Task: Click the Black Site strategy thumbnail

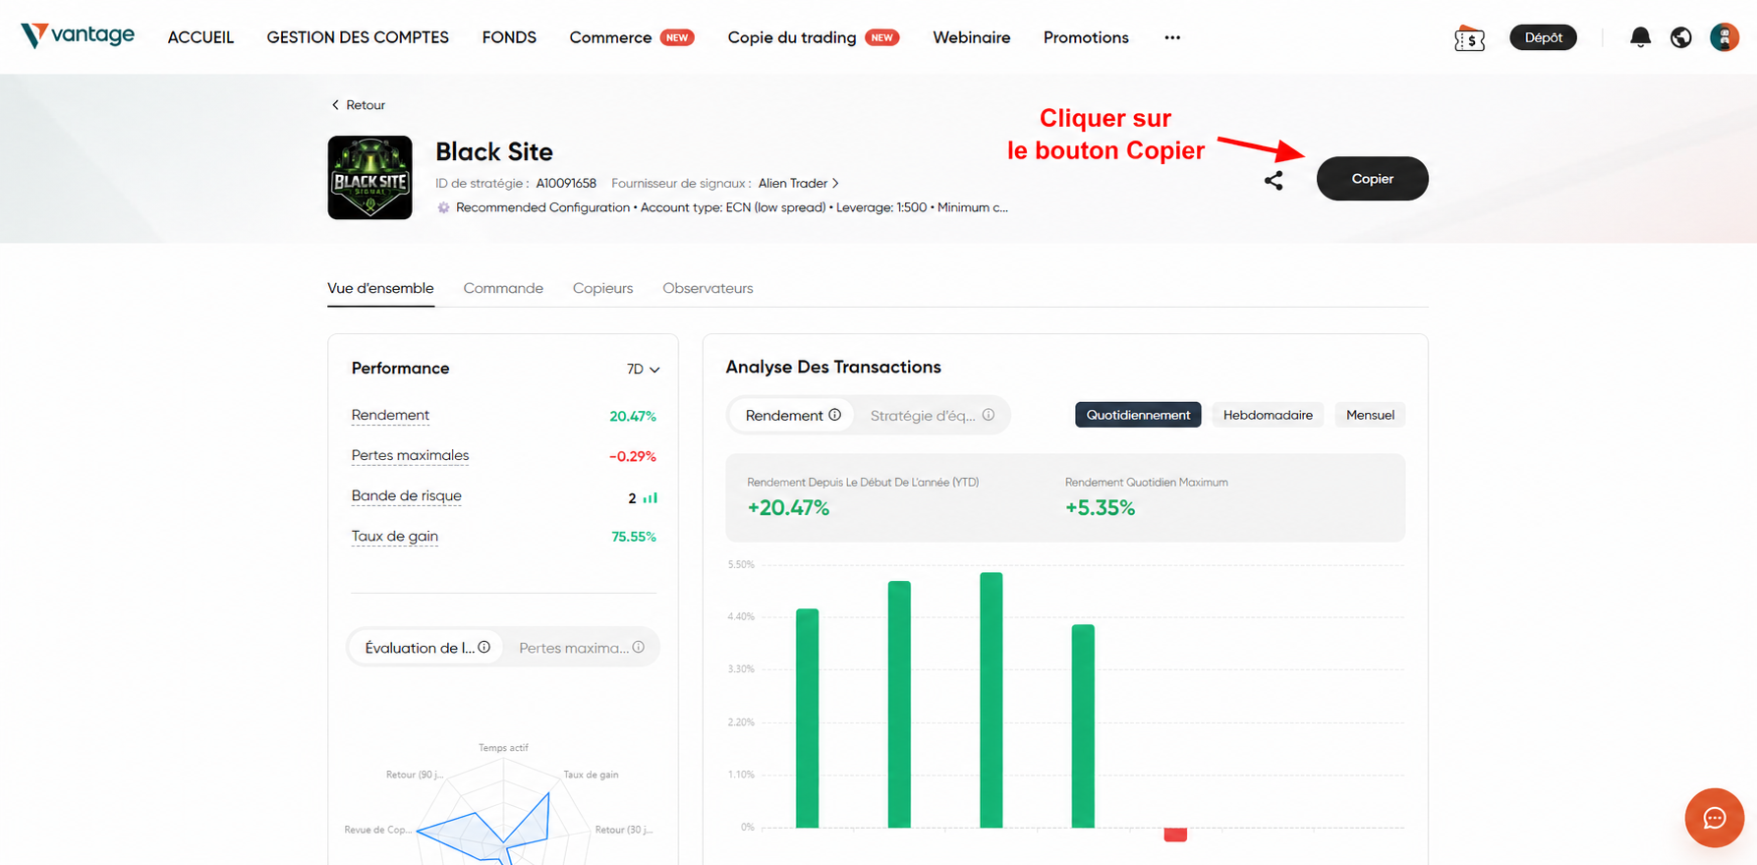Action: pyautogui.click(x=369, y=178)
